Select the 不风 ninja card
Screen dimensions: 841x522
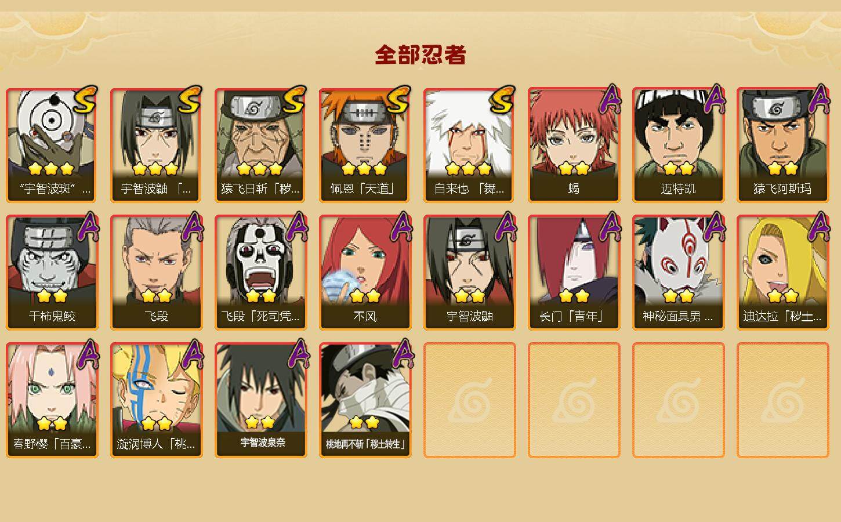[365, 273]
